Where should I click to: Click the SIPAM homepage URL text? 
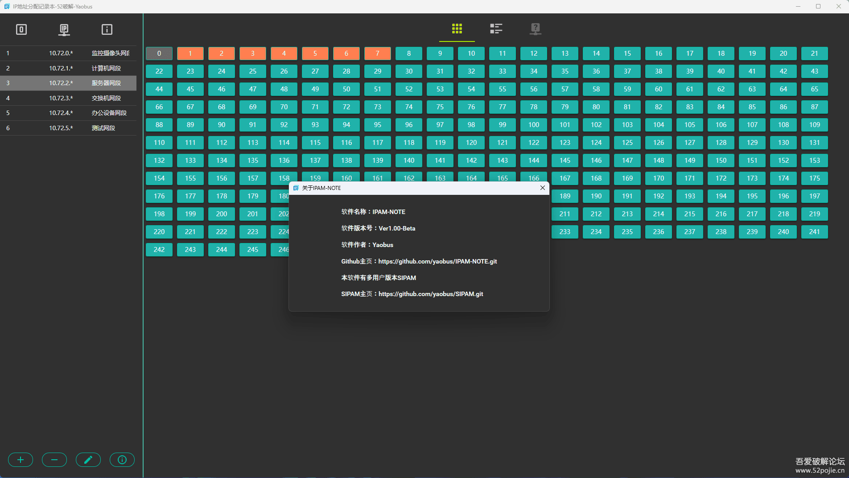tap(431, 294)
